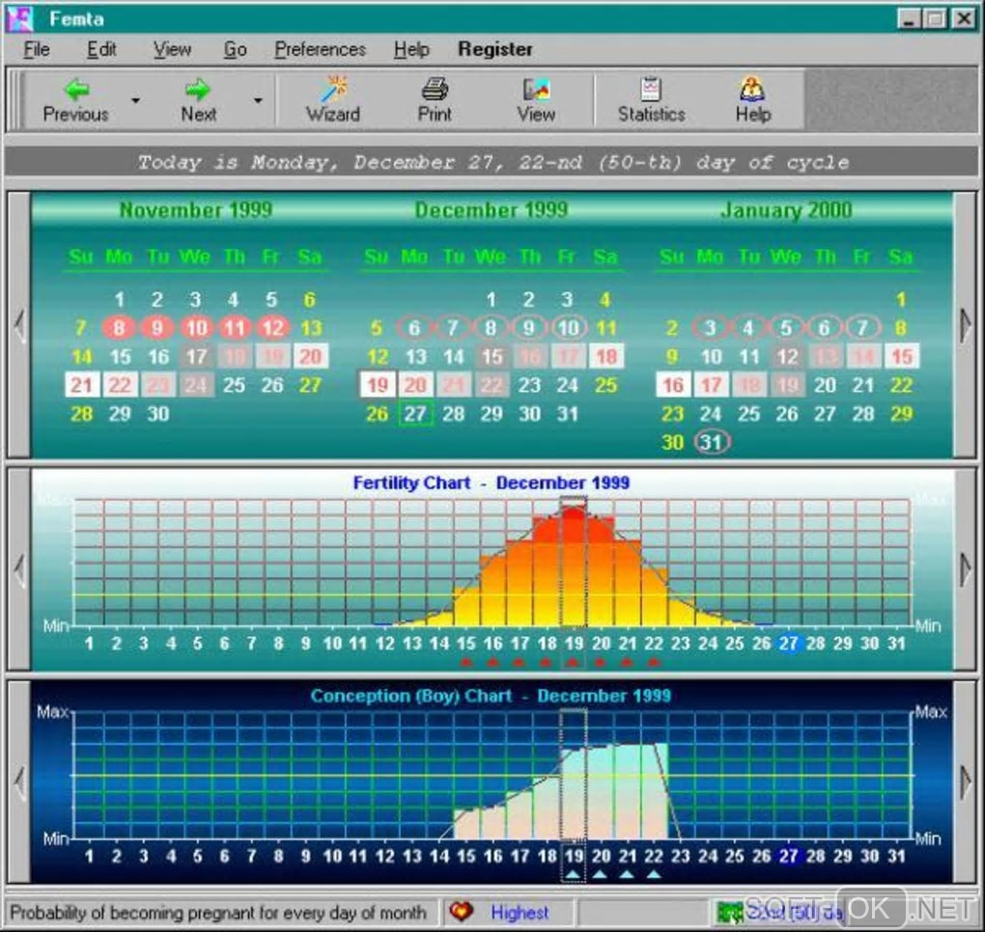Expand the Next button dropdown arrow

[258, 100]
